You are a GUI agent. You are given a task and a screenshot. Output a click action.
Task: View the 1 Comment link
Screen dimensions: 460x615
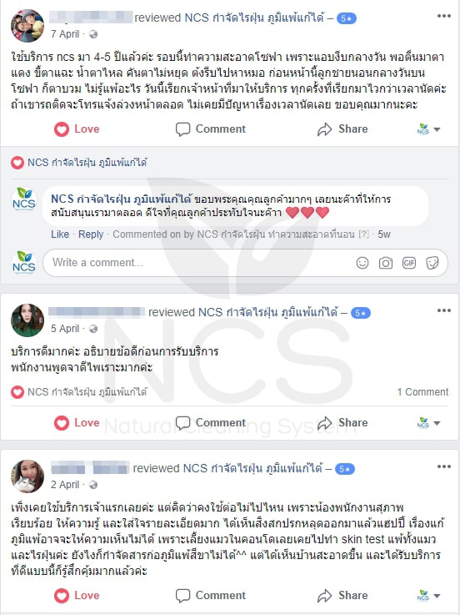[422, 392]
